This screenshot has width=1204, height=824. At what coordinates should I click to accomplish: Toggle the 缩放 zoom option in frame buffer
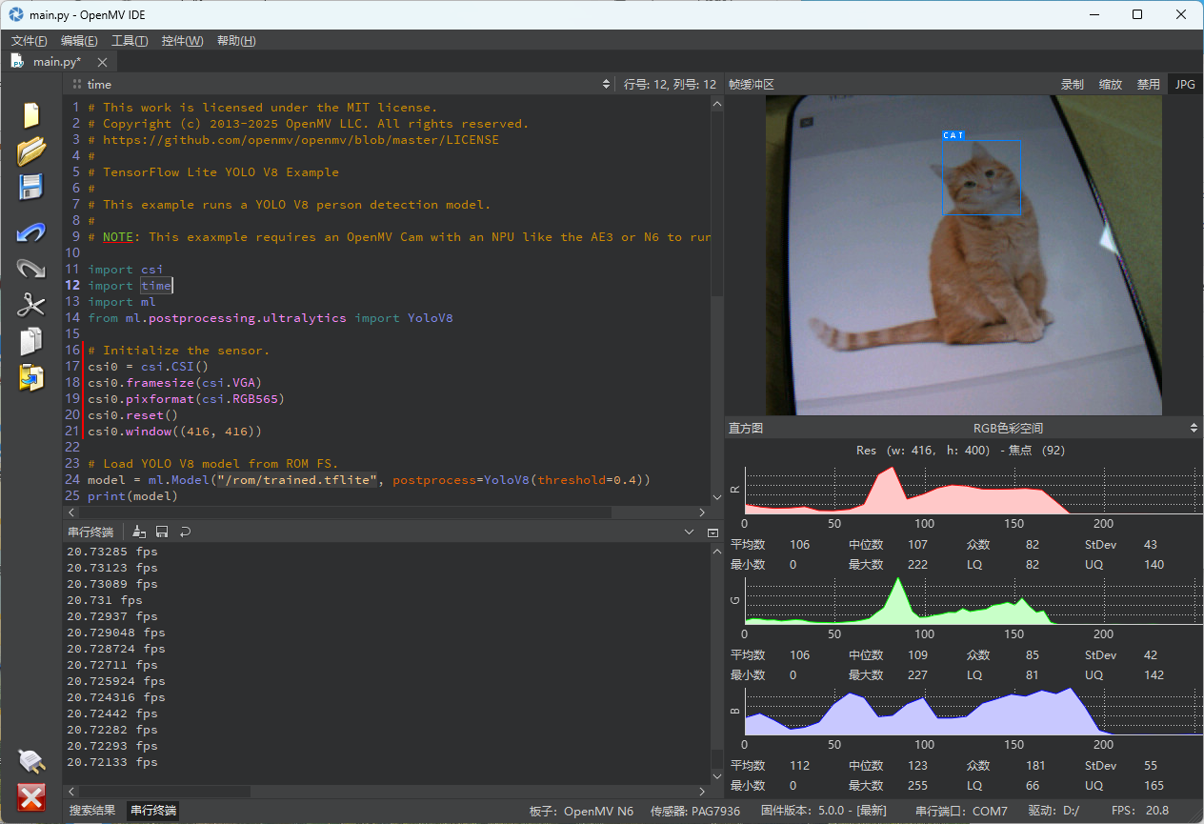(1111, 85)
